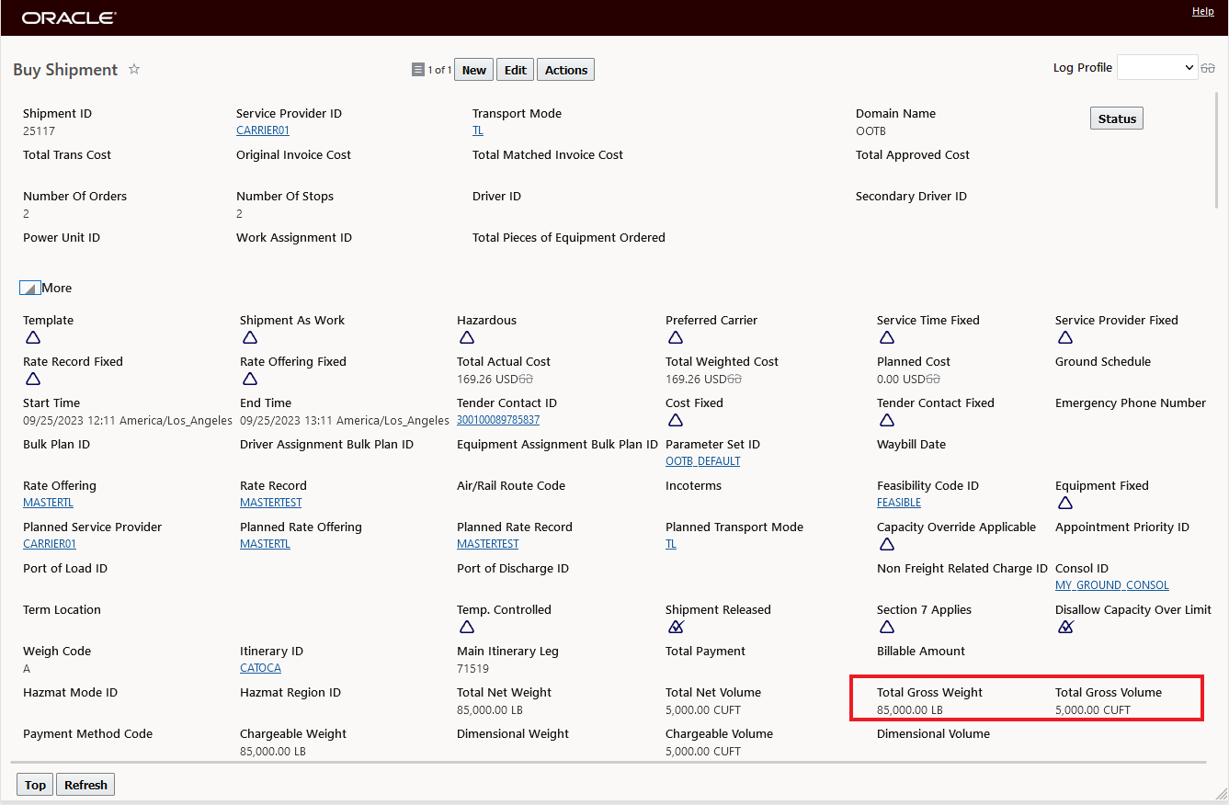Select Total Gross Weight 85,000.00 LB value
The height and width of the screenshot is (805, 1229).
910,709
